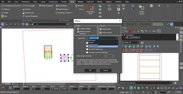Screen dimensions: 183x94
Task: Cancel the Options dialog
Action: [106, 70]
